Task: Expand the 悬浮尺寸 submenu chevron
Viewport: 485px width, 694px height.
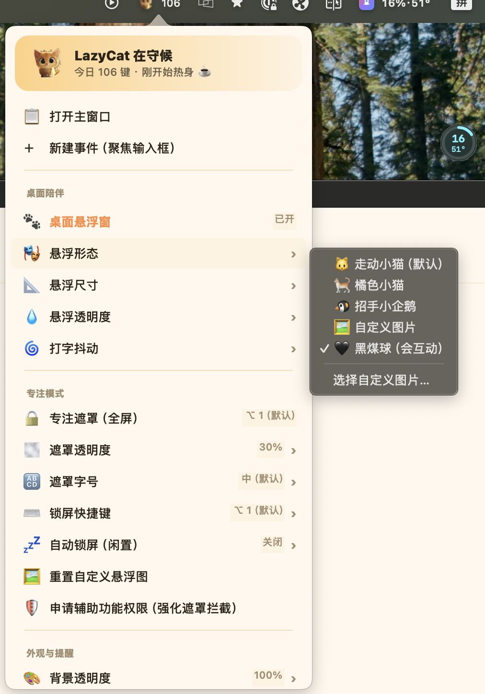Action: click(294, 286)
